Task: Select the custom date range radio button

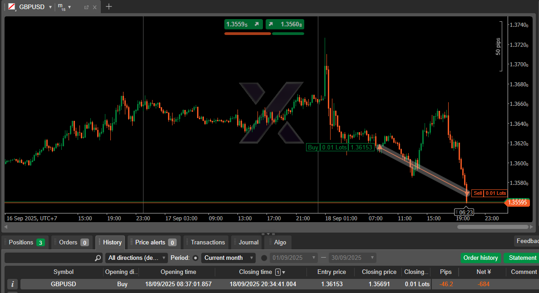Action: [264, 258]
